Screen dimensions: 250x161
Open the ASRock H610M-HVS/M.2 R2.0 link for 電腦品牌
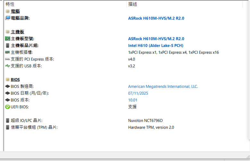coord(156,18)
